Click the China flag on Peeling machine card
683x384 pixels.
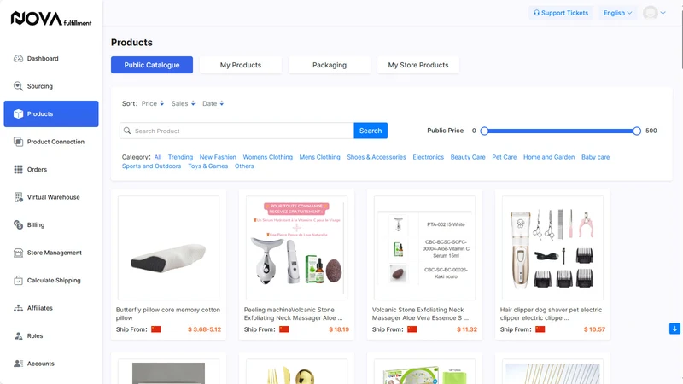(284, 329)
